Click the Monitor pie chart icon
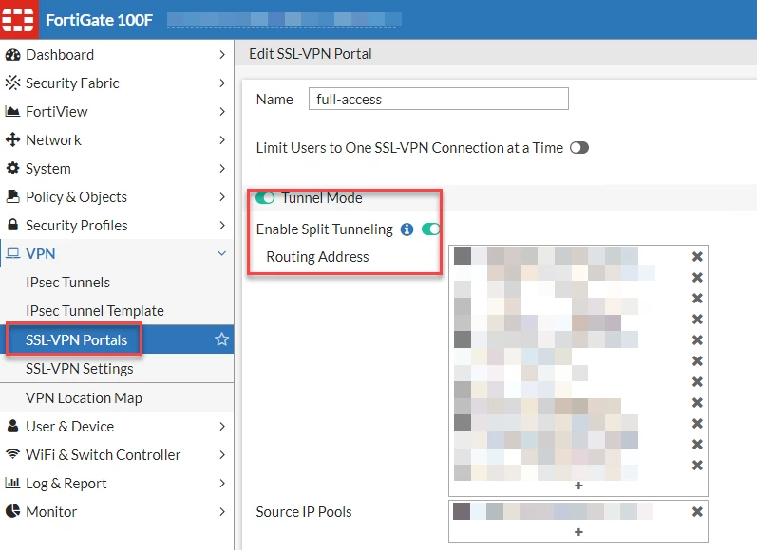Screen dimensions: 757x550 click(x=12, y=511)
